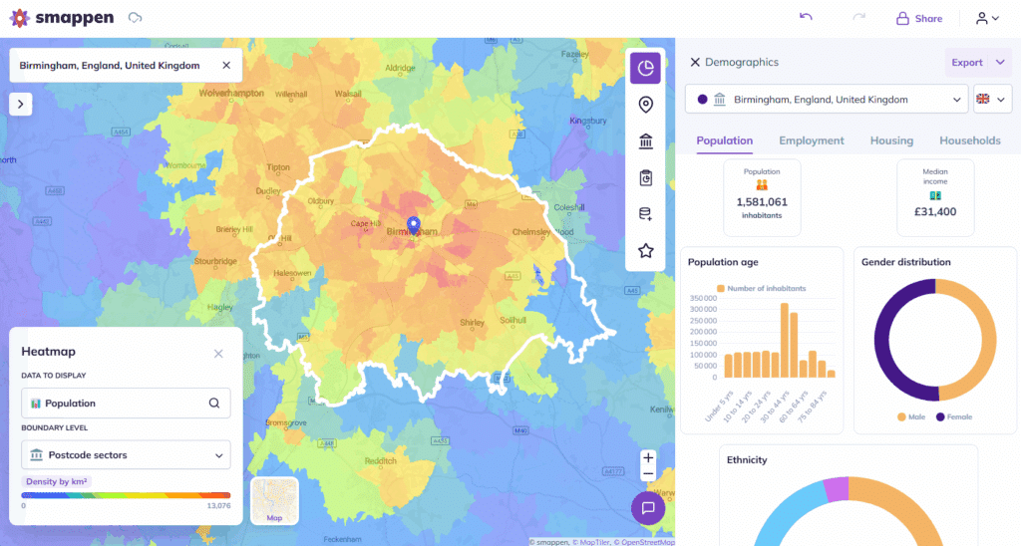Toggle Female series in gender legend
Viewport: 1021px width, 546px height.
click(x=952, y=416)
